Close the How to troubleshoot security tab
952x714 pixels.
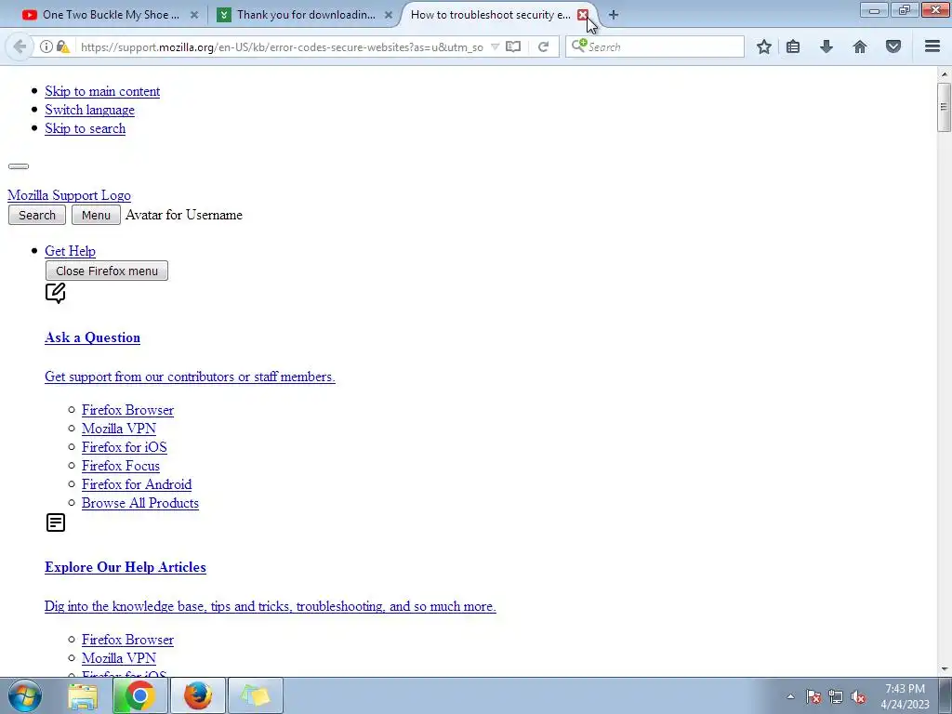pyautogui.click(x=583, y=15)
